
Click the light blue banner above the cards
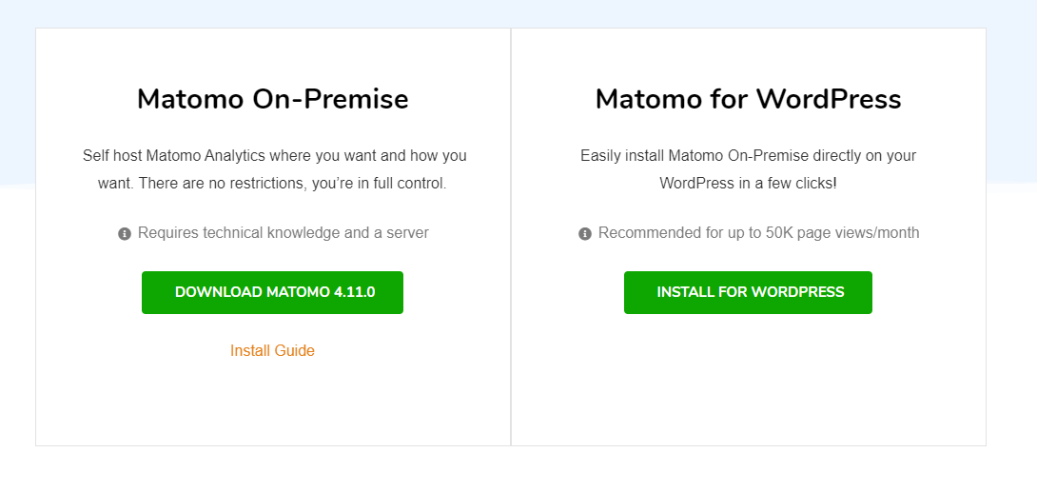pos(518,13)
